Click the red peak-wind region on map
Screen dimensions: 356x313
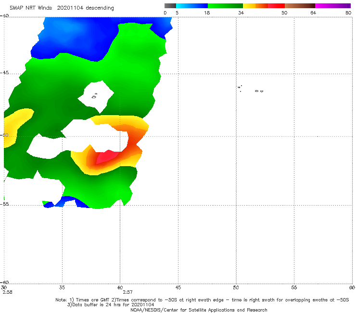(x=107, y=157)
